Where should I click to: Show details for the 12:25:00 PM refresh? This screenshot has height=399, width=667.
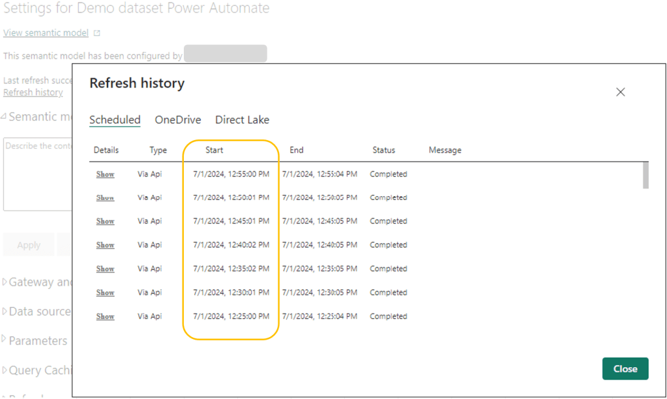[x=105, y=316]
